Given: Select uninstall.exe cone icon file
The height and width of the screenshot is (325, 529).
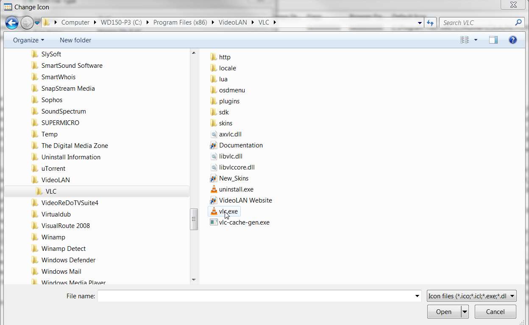Looking at the screenshot, I should click(214, 189).
